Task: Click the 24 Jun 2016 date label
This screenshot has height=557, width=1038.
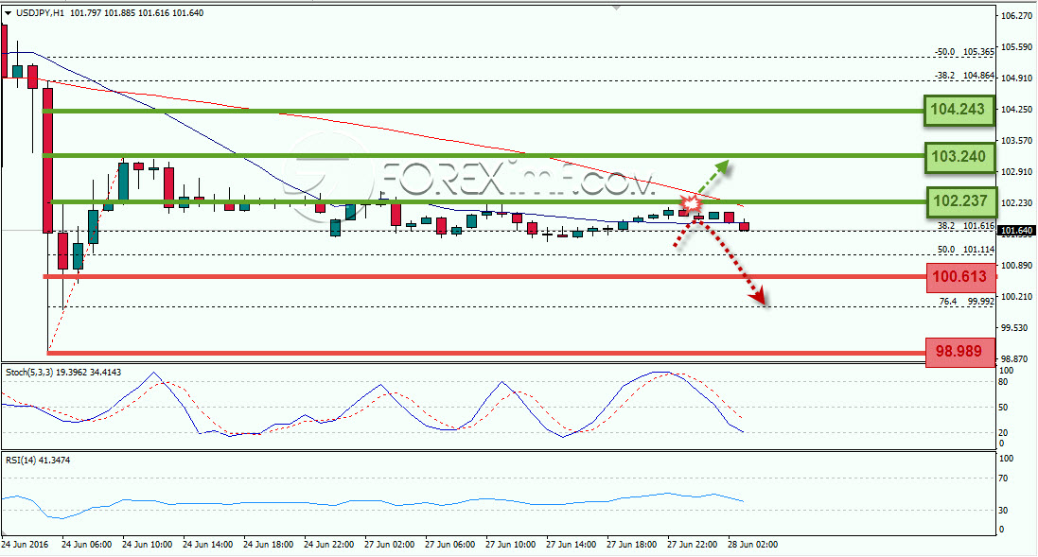Action: [26, 545]
